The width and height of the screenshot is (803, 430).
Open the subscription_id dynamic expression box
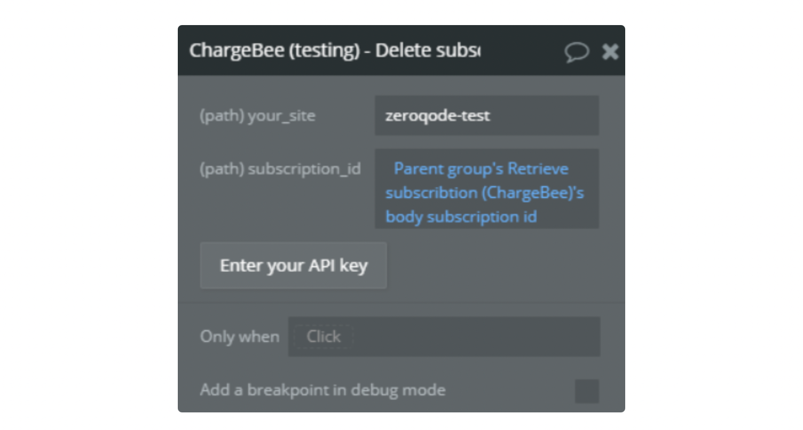(487, 189)
